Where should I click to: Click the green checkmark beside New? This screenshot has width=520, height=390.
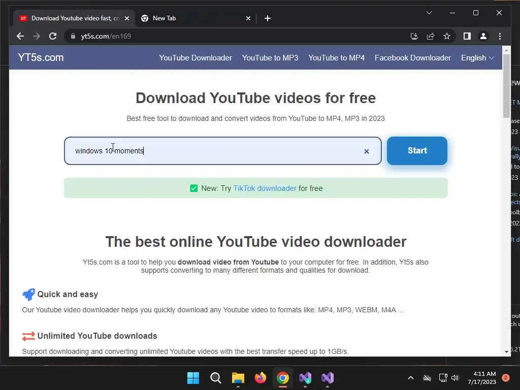(193, 188)
